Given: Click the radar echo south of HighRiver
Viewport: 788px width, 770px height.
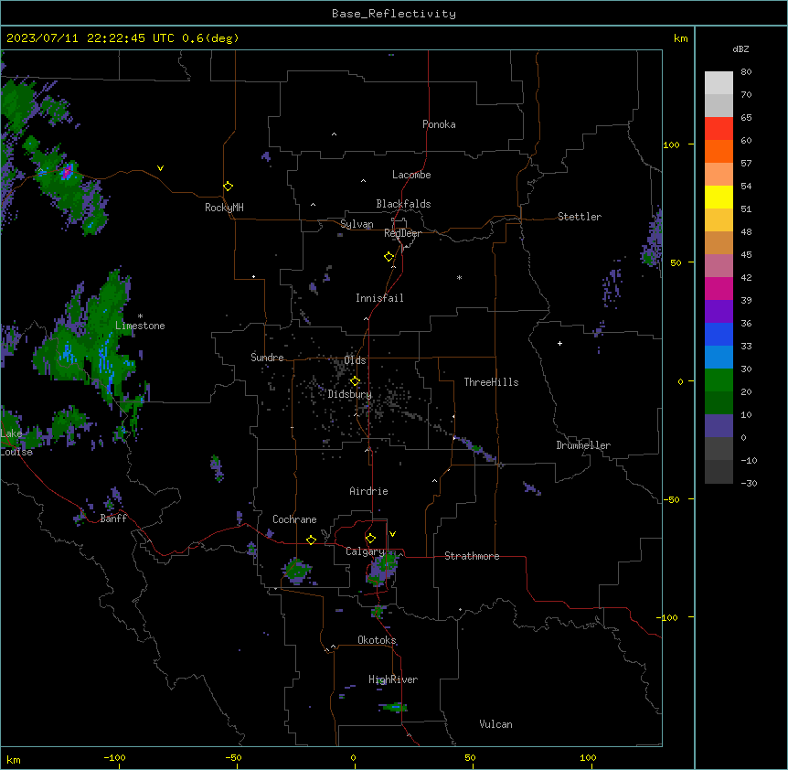Looking at the screenshot, I should pos(393,707).
